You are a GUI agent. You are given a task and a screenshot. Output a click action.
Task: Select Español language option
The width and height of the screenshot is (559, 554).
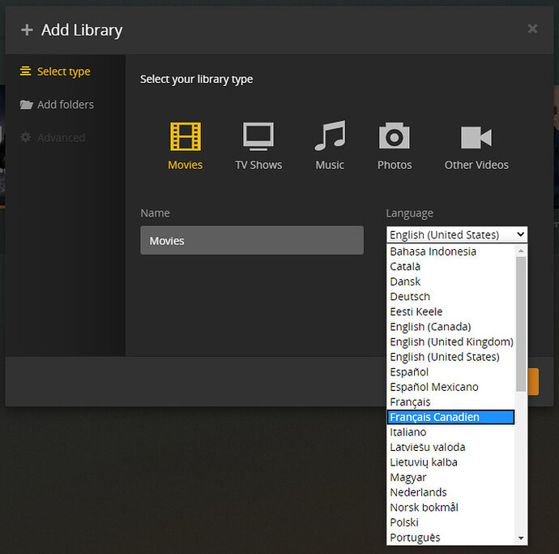coord(450,371)
